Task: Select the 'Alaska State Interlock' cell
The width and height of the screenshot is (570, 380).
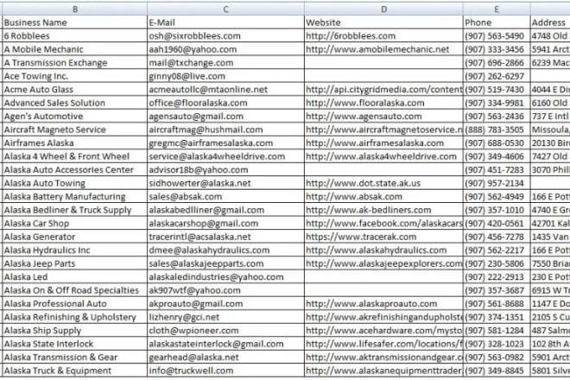Action: 75,344
